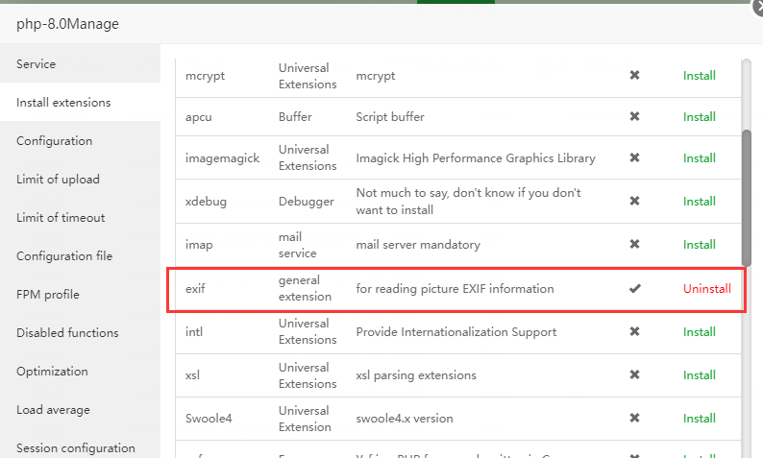This screenshot has height=458, width=763.
Task: Close the php-8.0 Manage dialog
Action: (x=757, y=5)
